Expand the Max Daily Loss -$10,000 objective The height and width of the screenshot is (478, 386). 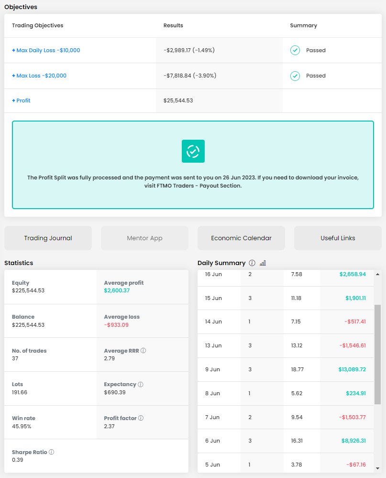pyautogui.click(x=46, y=50)
